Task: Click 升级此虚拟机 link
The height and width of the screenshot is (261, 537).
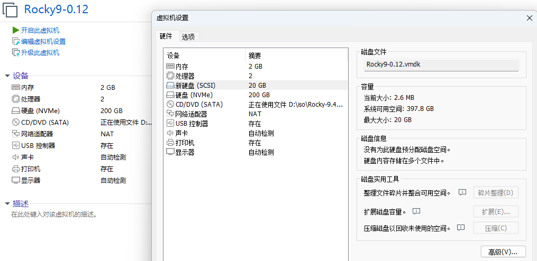Action: (40, 53)
